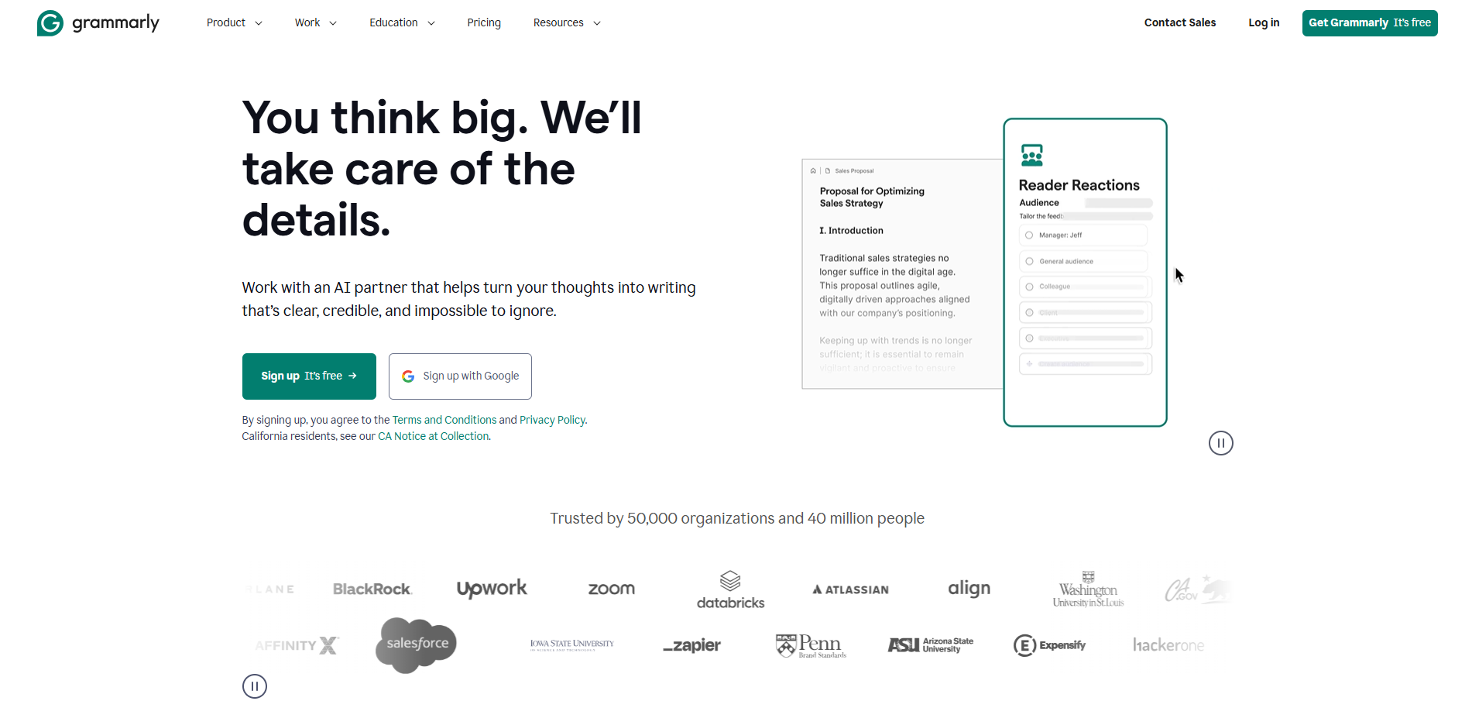Open the Log in link
The width and height of the screenshot is (1472, 701).
[x=1264, y=22]
